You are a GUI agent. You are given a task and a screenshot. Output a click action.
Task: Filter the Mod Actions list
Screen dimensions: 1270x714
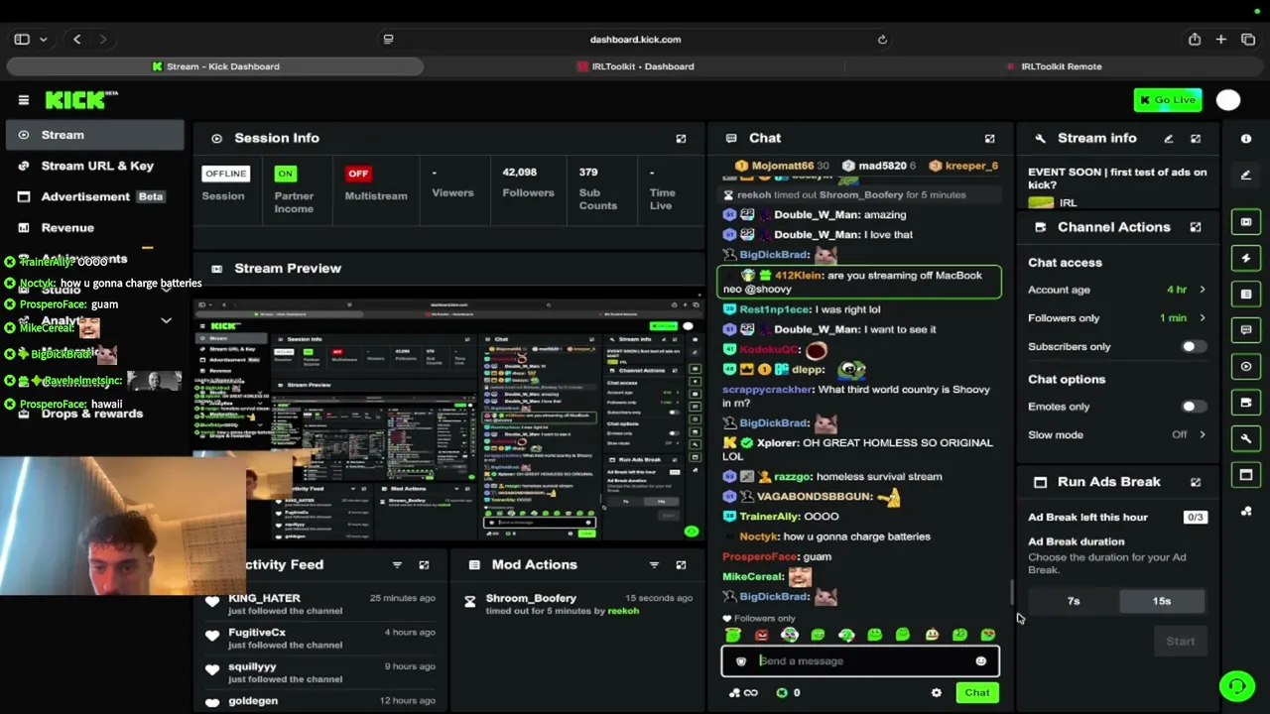point(654,565)
